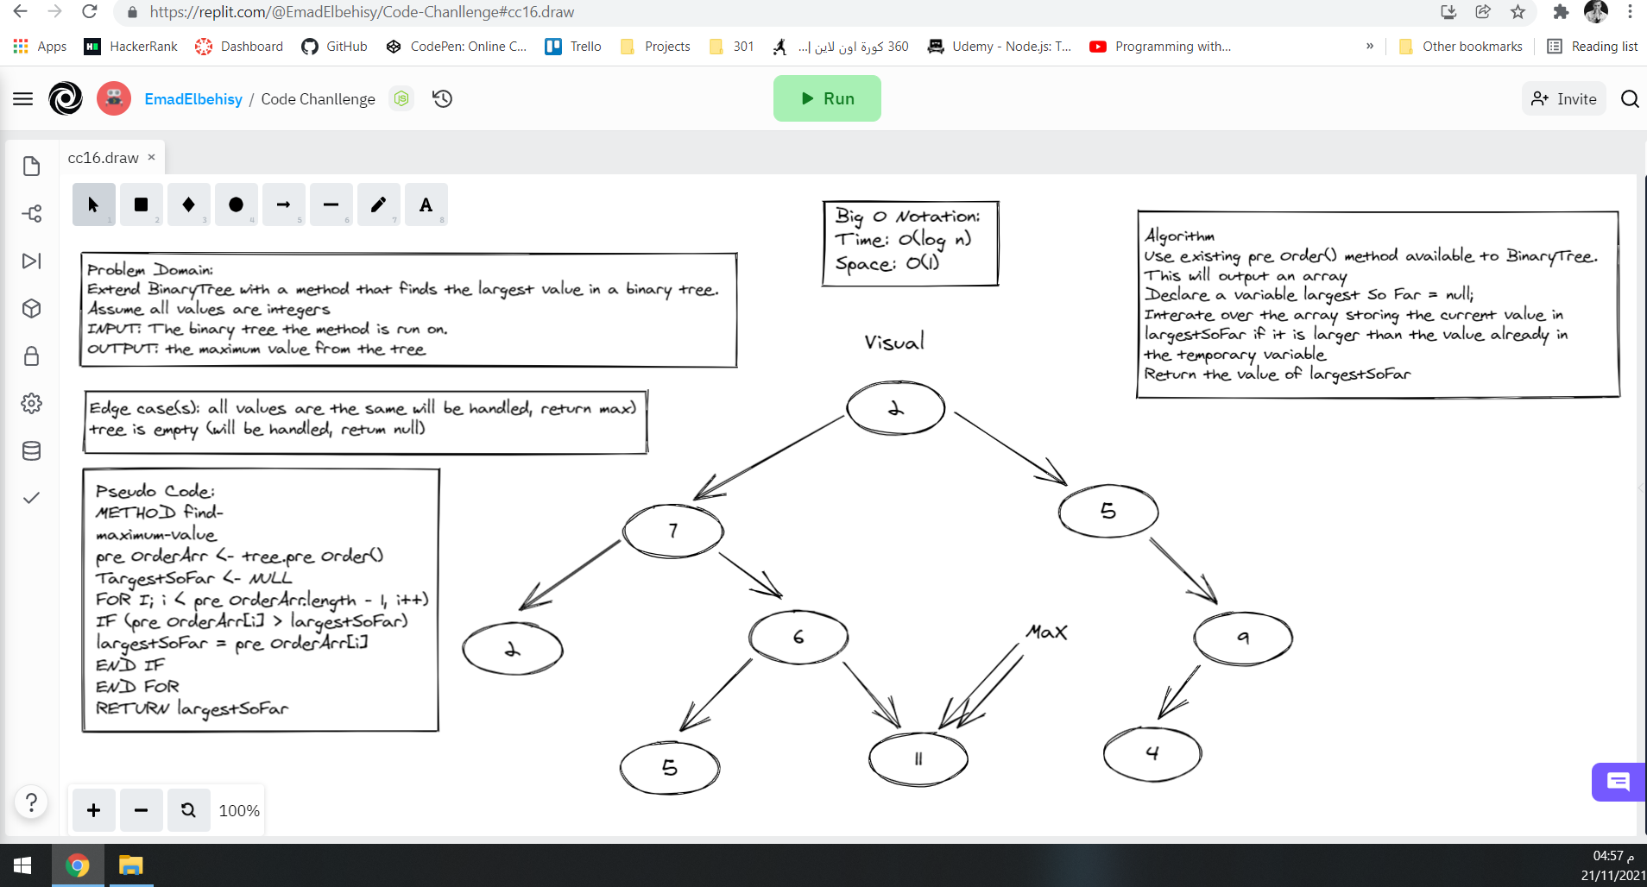Screen dimensions: 1647x887
Task: Open the repl history icon
Action: point(443,98)
